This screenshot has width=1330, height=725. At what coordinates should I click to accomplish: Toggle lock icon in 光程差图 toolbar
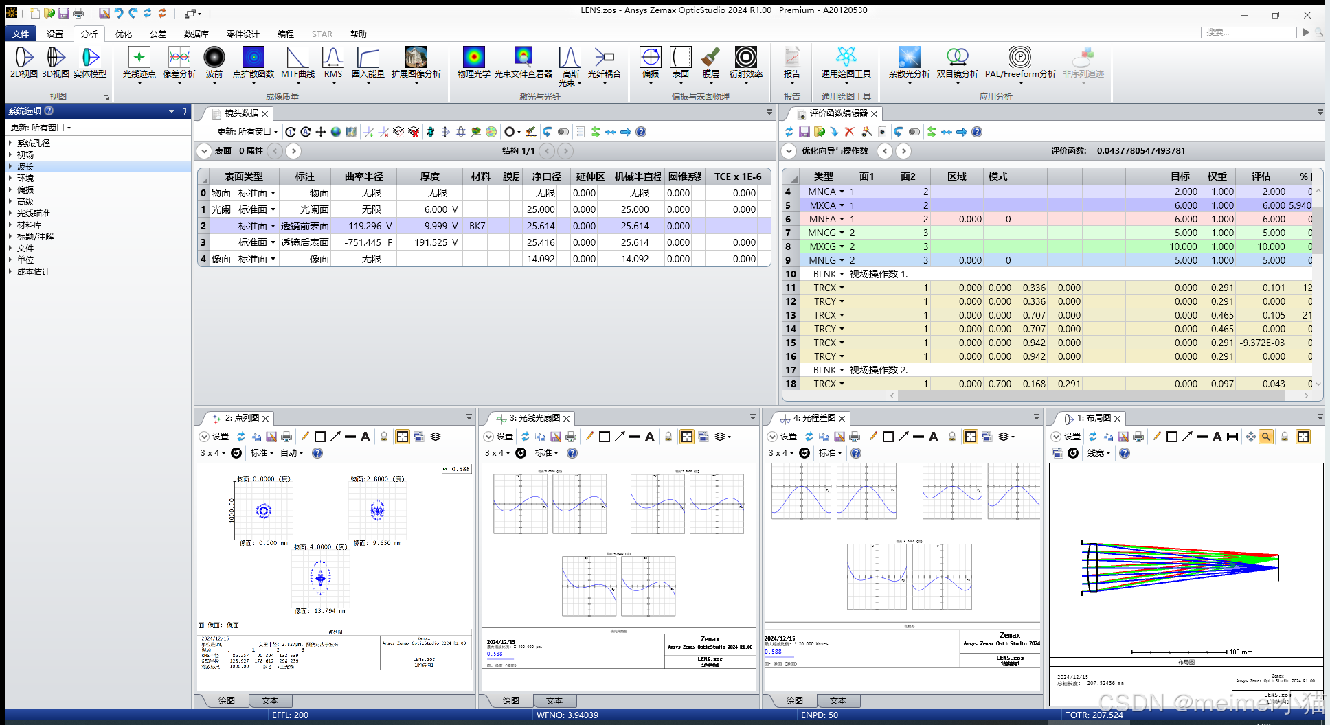tap(952, 437)
